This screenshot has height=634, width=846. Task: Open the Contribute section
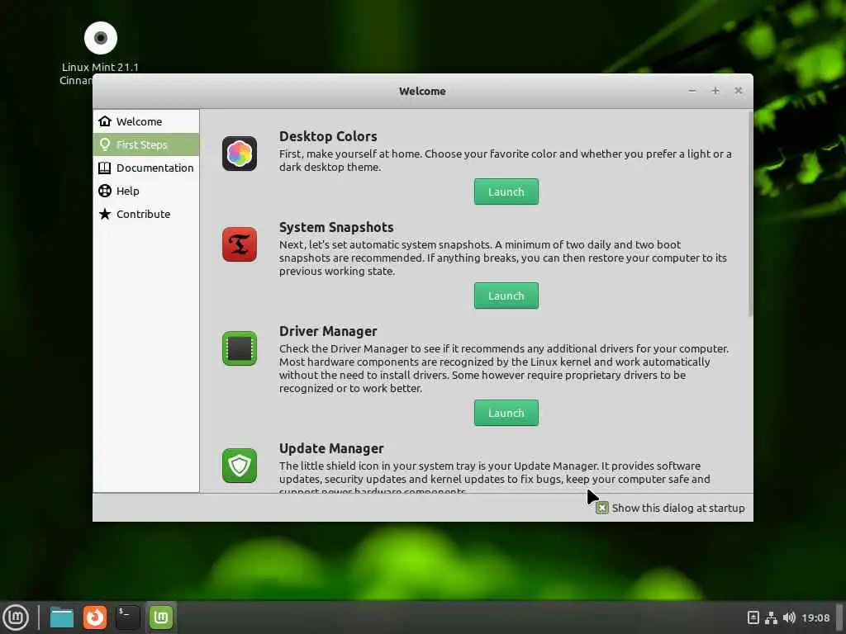146,214
